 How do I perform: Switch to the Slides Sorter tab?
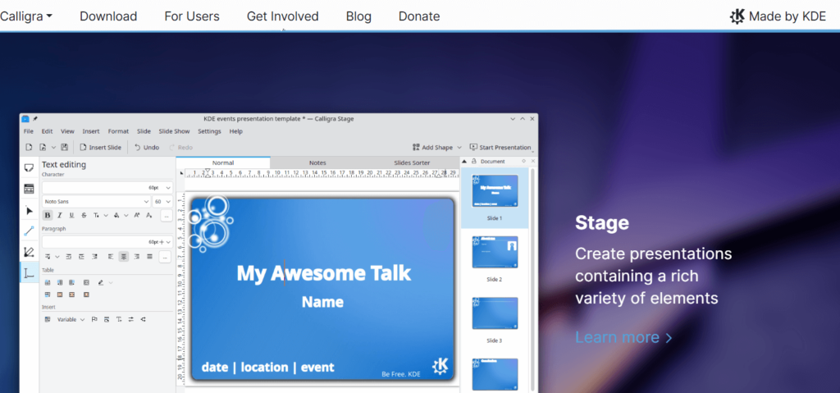(412, 162)
